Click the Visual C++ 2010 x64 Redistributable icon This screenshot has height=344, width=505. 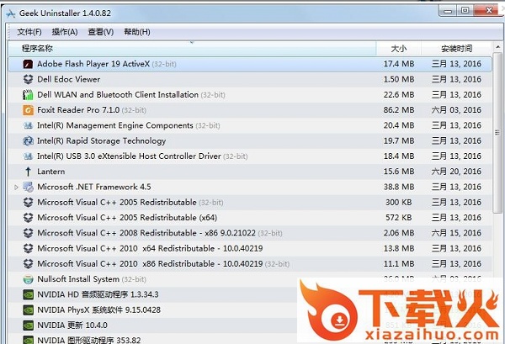28,248
